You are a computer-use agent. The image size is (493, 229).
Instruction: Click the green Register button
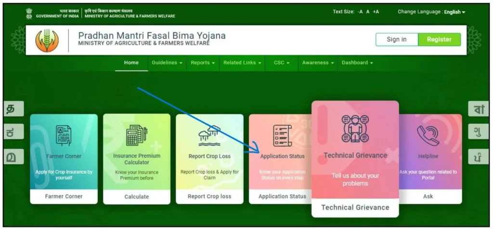coord(439,39)
